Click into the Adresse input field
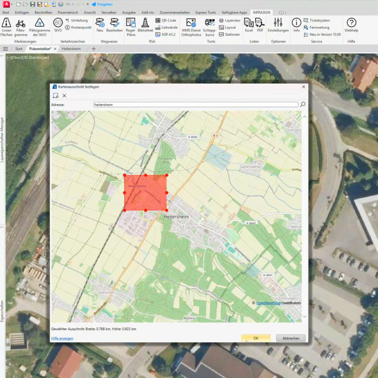 point(196,105)
